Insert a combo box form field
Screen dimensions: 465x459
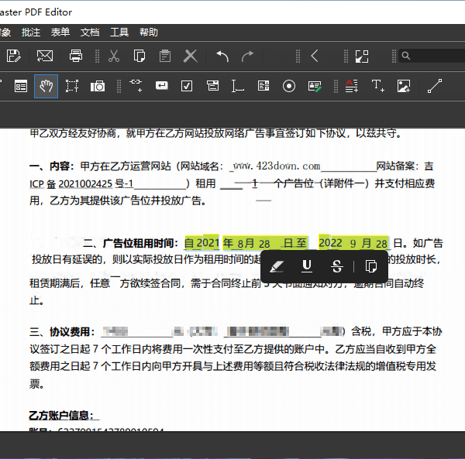[x=212, y=86]
